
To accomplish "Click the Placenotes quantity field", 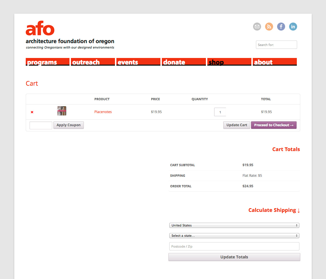I will click(x=220, y=112).
